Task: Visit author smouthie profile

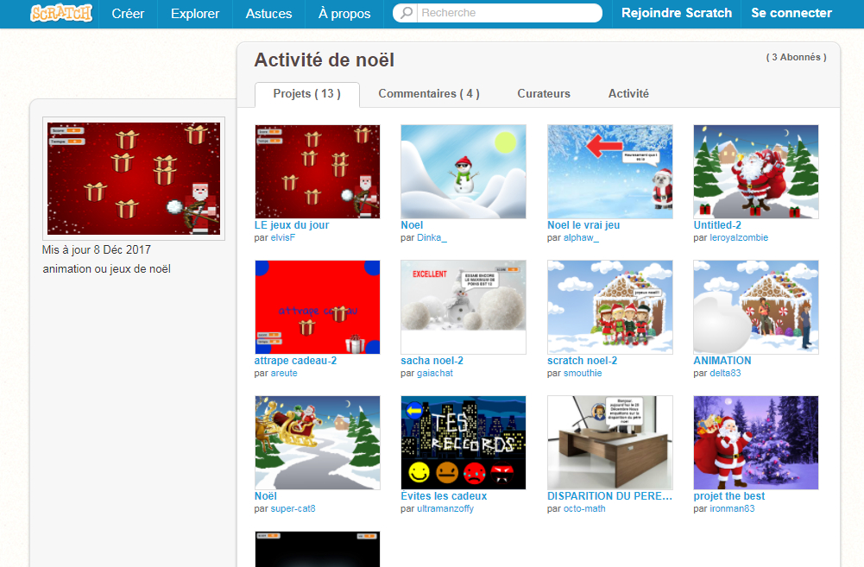Action: (x=583, y=373)
